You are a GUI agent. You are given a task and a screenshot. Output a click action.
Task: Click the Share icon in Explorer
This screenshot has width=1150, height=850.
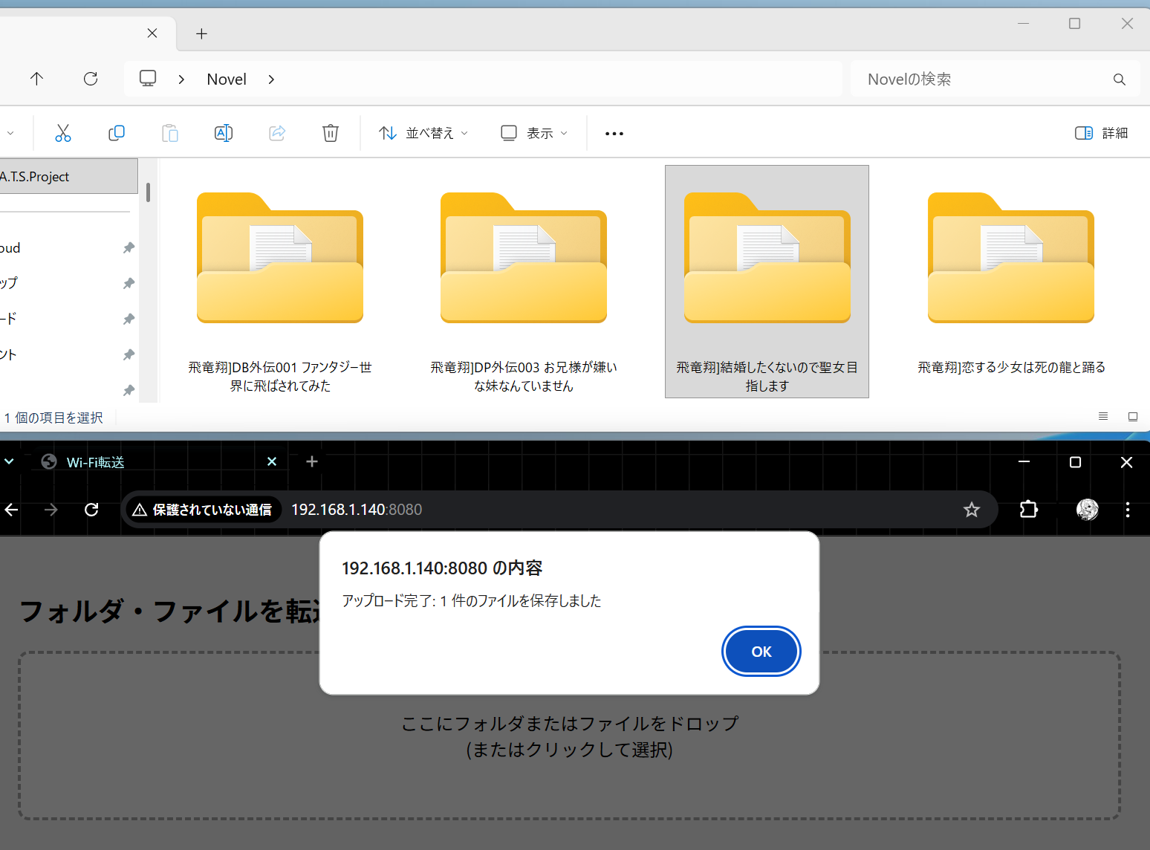coord(277,132)
